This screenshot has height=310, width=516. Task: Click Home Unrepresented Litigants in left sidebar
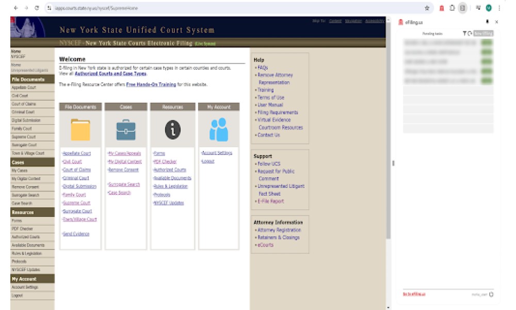[x=29, y=68]
